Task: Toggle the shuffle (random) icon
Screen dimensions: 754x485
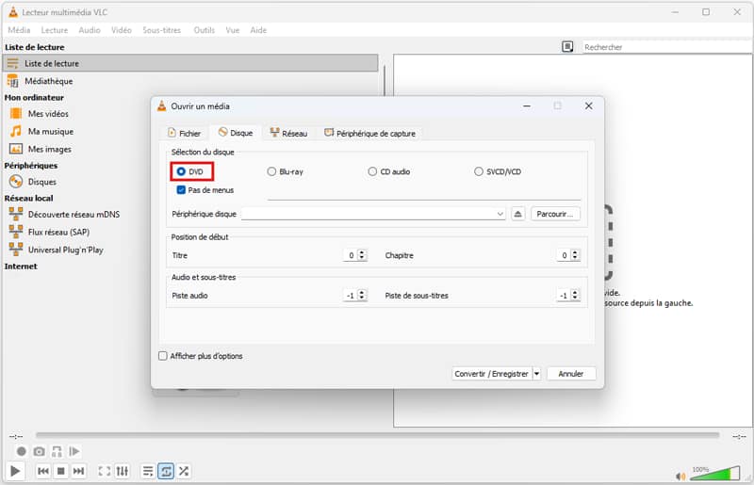Action: [x=184, y=471]
